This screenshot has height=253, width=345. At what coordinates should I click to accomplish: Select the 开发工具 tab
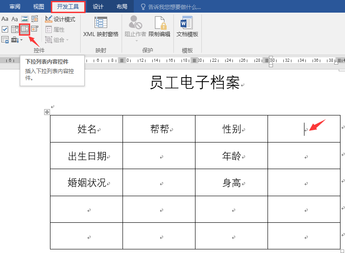point(68,7)
